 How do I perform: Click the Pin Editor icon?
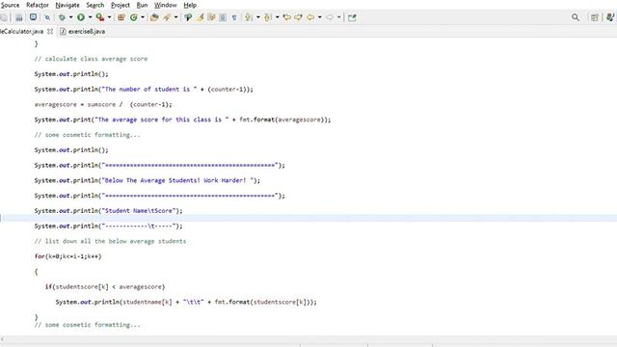352,17
